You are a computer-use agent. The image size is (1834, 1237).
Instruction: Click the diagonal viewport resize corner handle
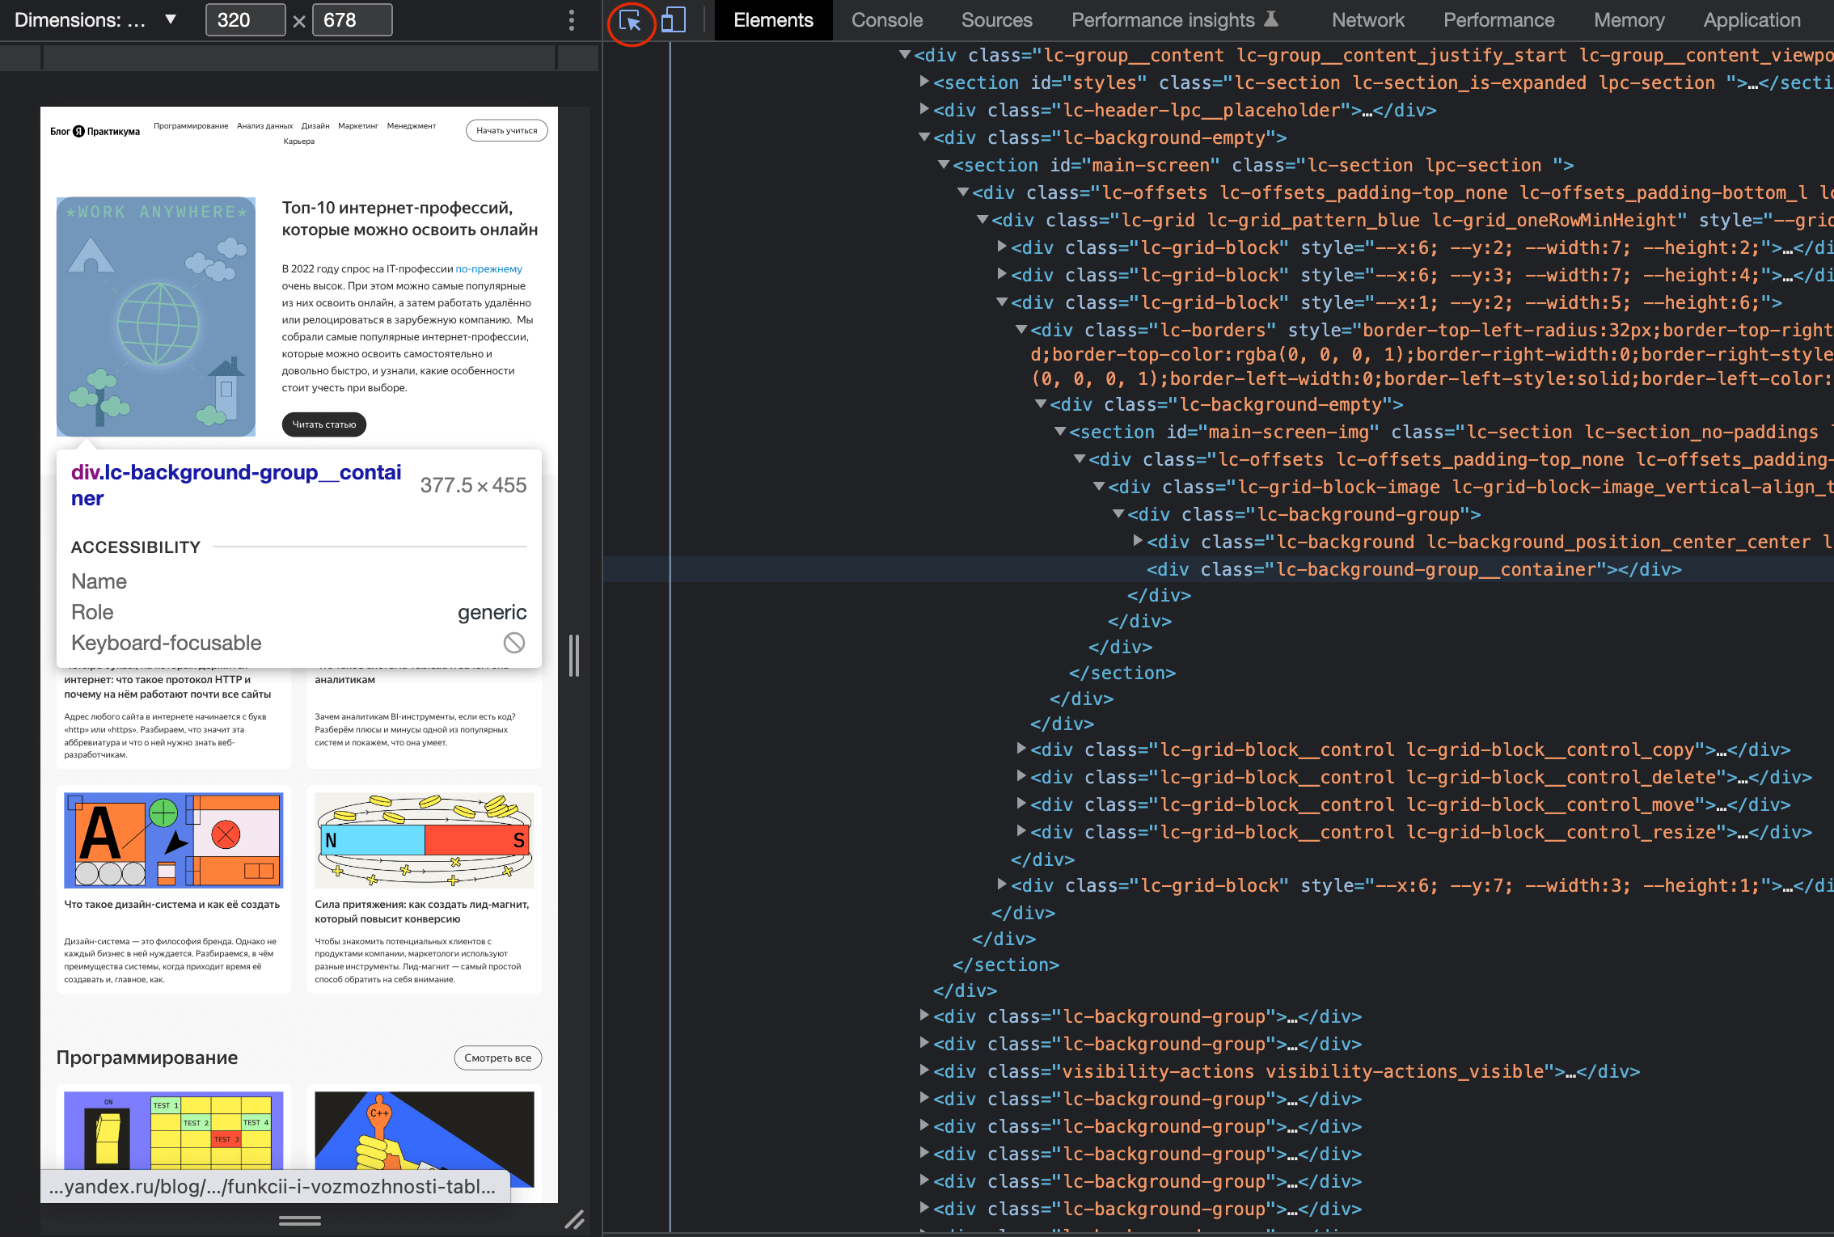pyautogui.click(x=574, y=1219)
